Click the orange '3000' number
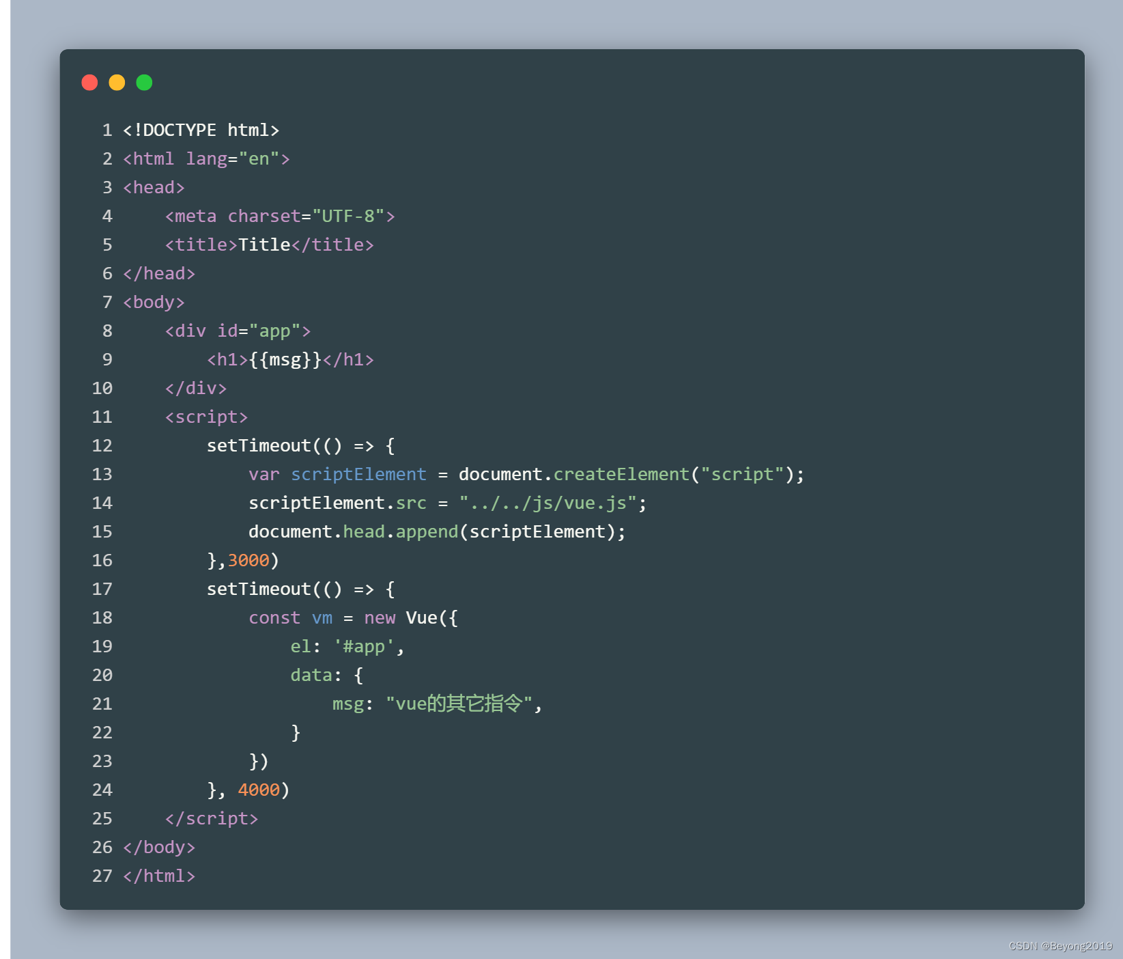This screenshot has height=959, width=1123. 248,561
